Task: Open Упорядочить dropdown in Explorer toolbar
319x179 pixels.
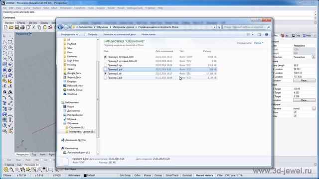Action: (x=69, y=34)
